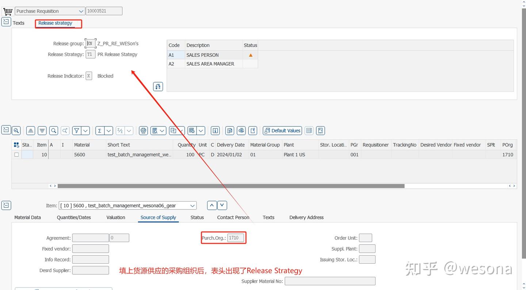Select the Sort Ascending icon in the items toolbar
Image resolution: width=526 pixels, height=290 pixels.
click(x=30, y=131)
